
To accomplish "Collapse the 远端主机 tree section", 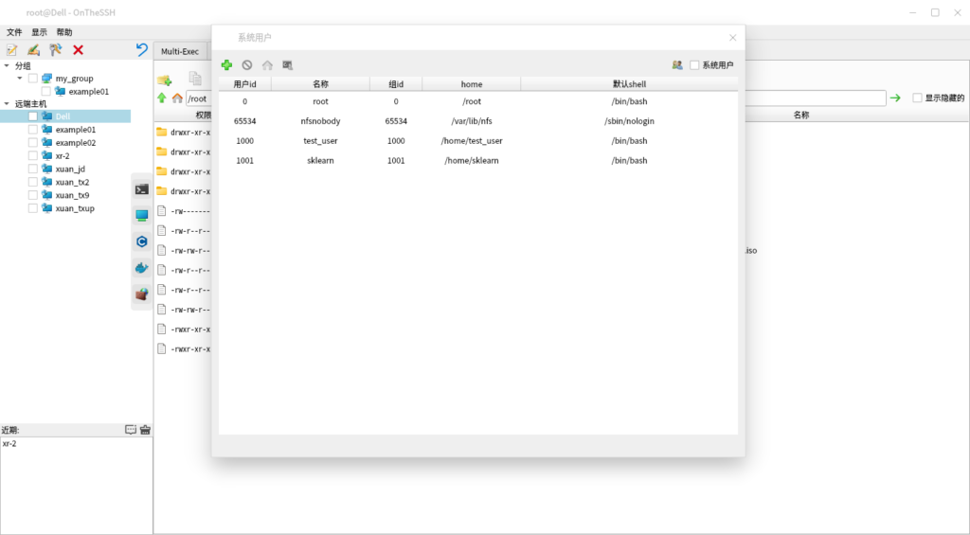I will pyautogui.click(x=8, y=103).
